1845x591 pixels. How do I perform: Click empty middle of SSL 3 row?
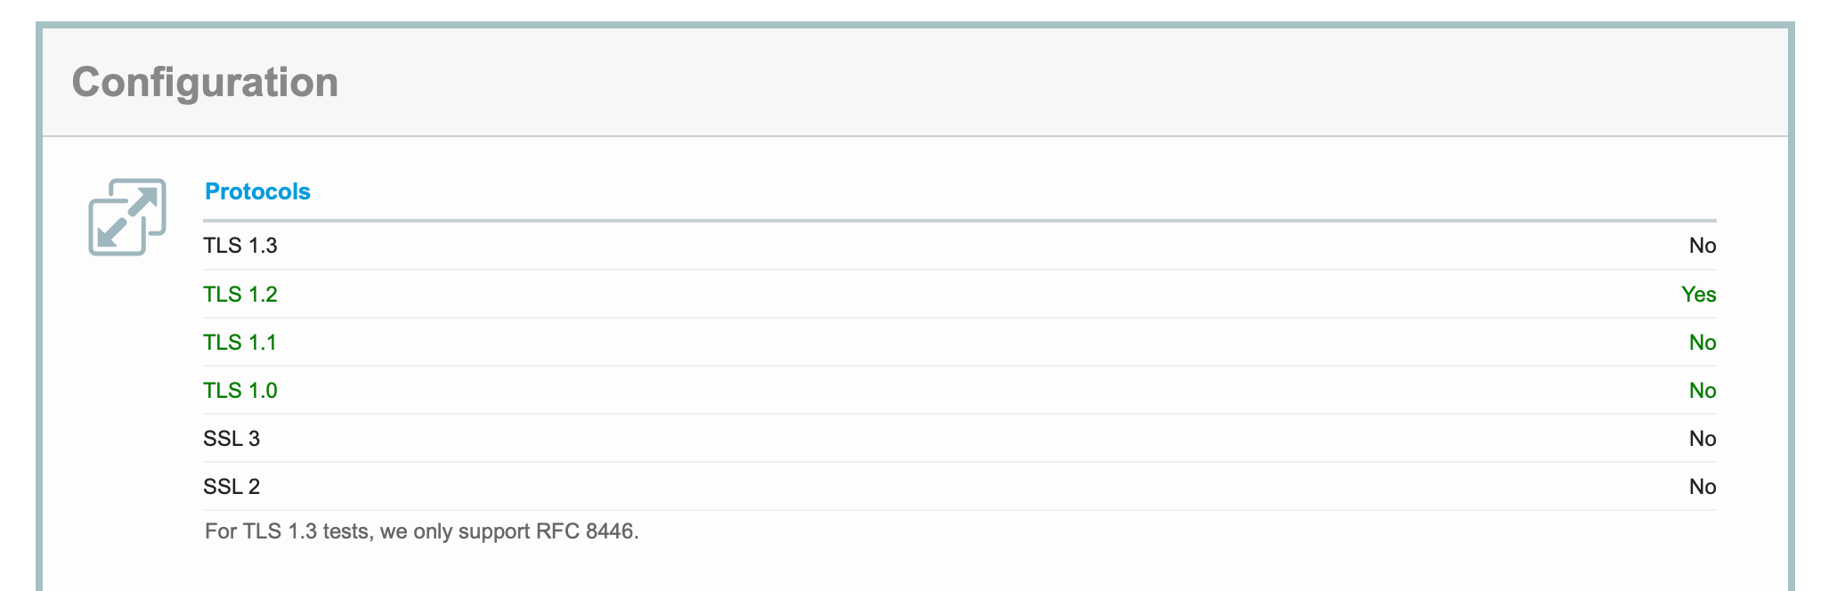click(960, 439)
